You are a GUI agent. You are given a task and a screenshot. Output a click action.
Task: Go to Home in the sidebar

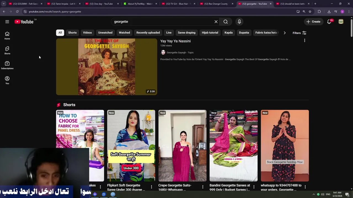coord(7,36)
